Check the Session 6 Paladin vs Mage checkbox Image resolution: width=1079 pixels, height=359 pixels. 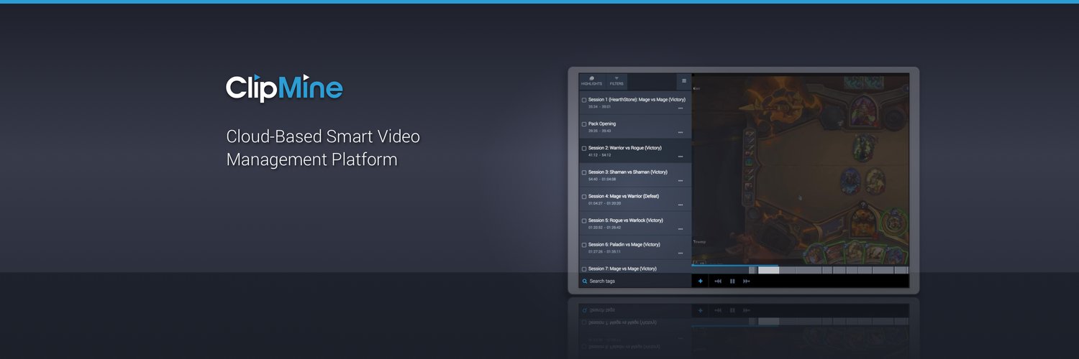coord(584,245)
